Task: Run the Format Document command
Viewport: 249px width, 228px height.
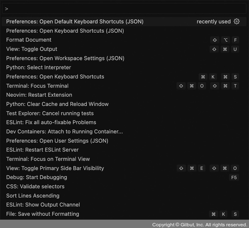Action: pyautogui.click(x=29, y=40)
